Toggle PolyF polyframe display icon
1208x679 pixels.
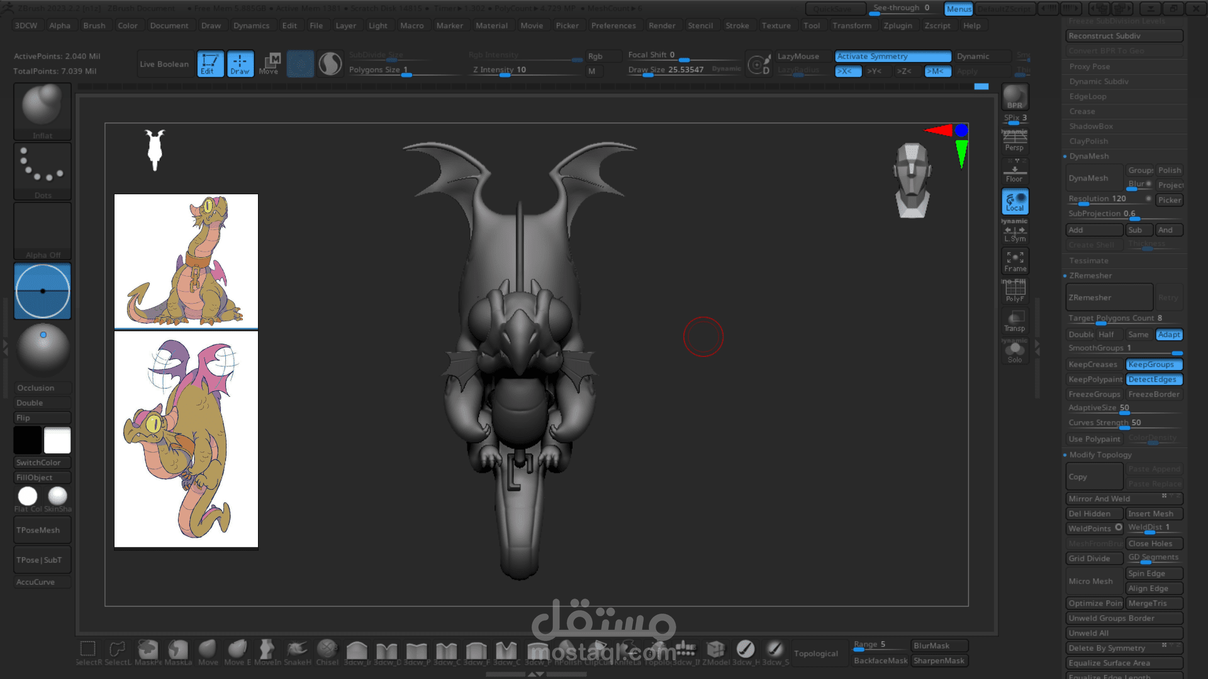tap(1014, 291)
